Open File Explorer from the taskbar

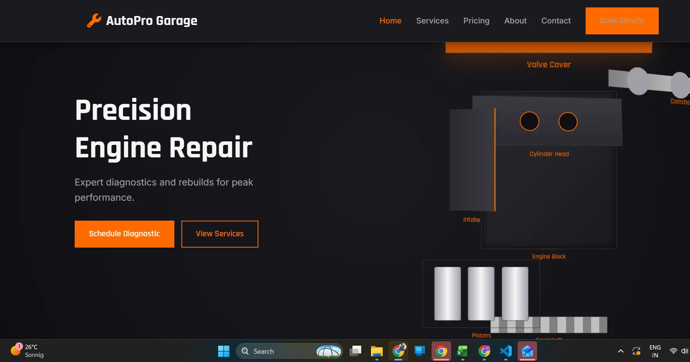coord(376,351)
